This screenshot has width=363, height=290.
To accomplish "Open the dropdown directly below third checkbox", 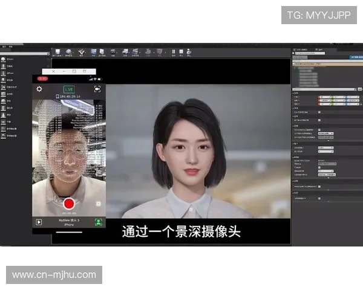I will [x=326, y=134].
